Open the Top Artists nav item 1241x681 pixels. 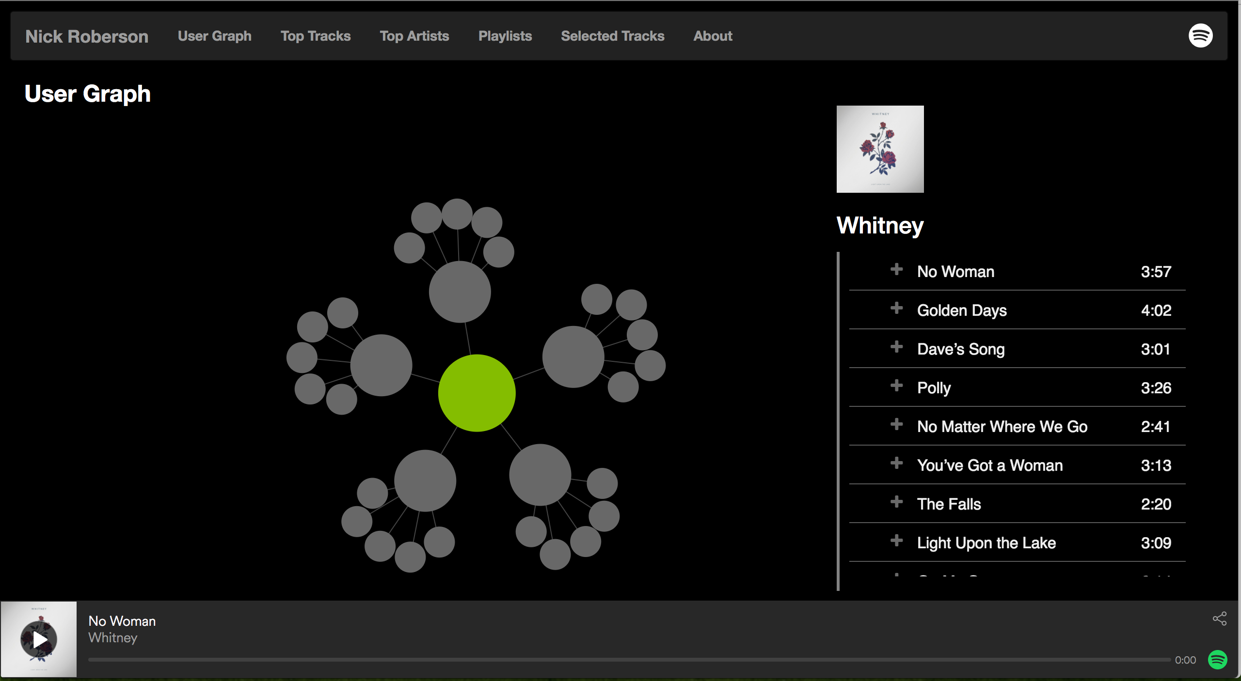tap(414, 36)
